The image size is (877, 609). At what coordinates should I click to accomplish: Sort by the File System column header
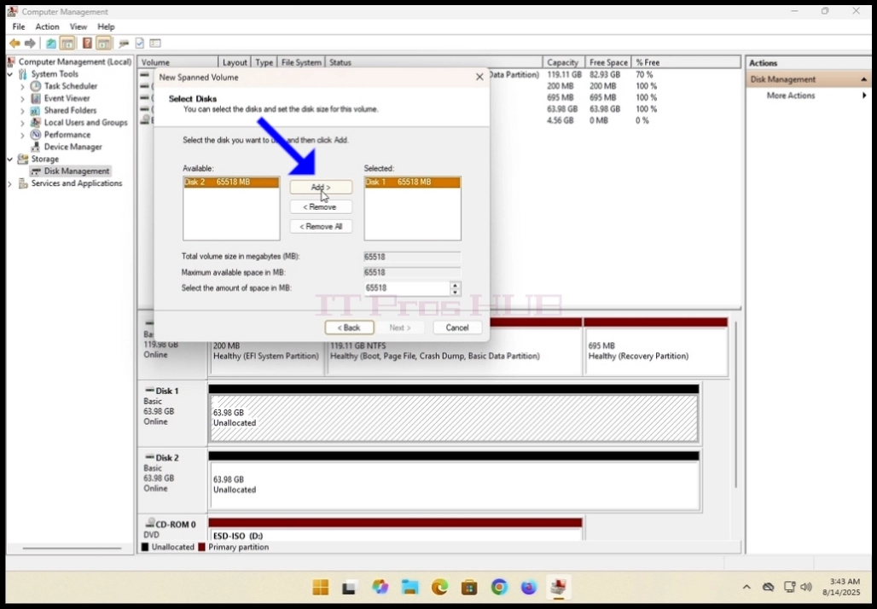(301, 62)
